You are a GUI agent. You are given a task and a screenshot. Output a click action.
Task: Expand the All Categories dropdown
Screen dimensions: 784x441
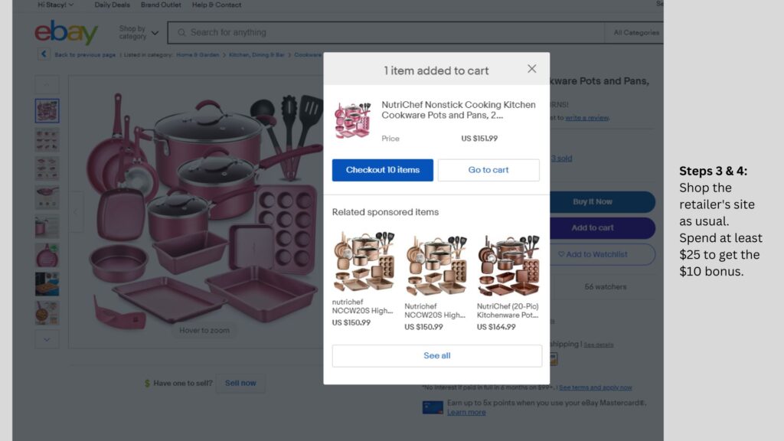635,33
